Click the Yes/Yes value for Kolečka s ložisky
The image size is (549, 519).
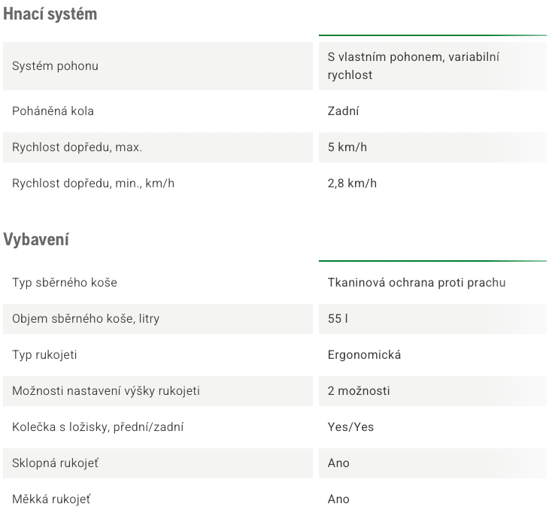pos(350,427)
